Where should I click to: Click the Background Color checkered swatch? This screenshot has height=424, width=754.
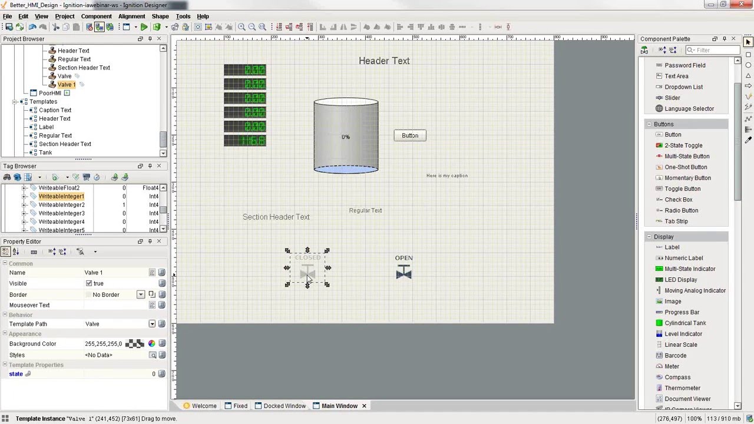pos(135,344)
